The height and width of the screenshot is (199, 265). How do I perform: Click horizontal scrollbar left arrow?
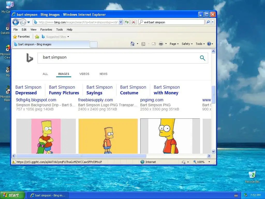(x=14, y=156)
